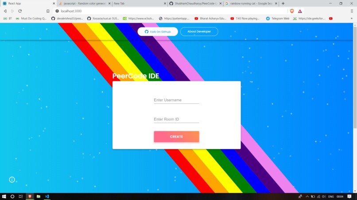Viewport: 357px width, 200px height.
Task: Click the last YouTube bookmark icon
Action: tap(331, 19)
